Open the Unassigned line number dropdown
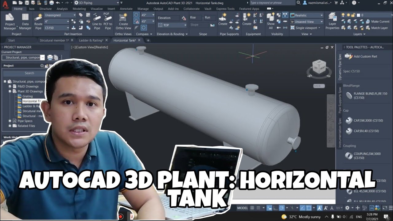Image resolution: width=393 pixels, height=221 pixels. pyautogui.click(x=60, y=15)
